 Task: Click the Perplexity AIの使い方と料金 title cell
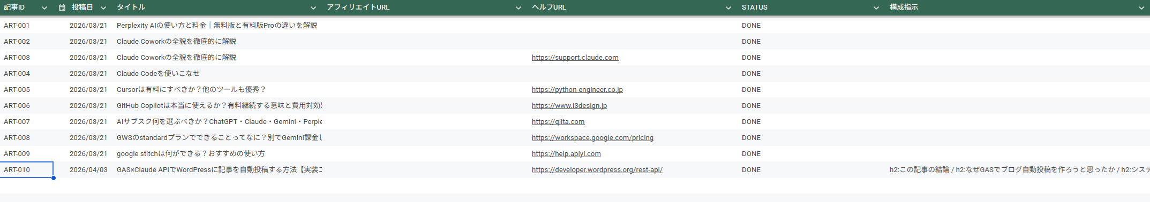pyautogui.click(x=217, y=26)
